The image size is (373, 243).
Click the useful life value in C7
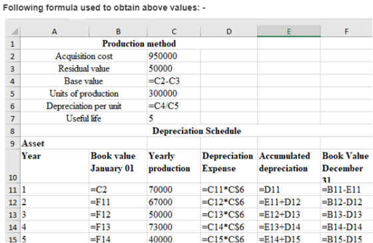[174, 119]
